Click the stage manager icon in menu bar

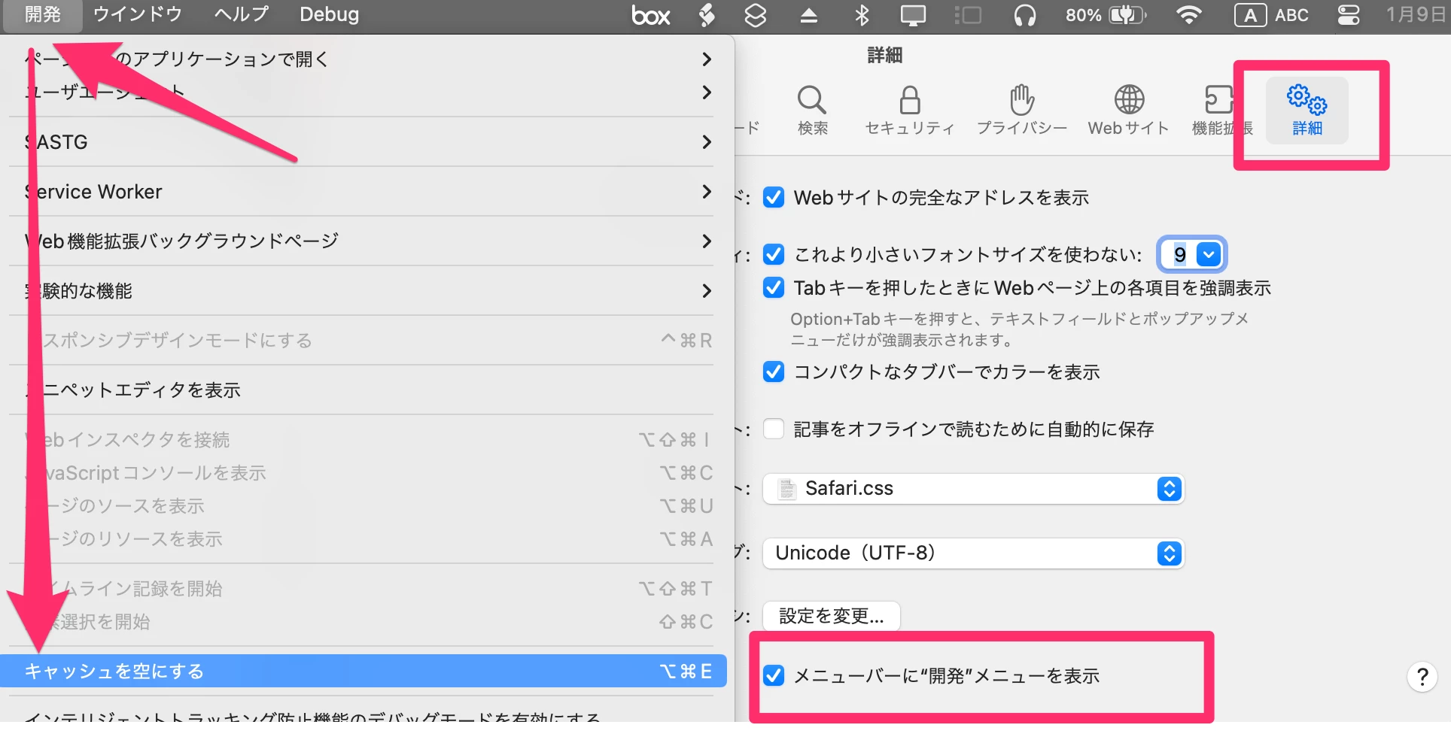pyautogui.click(x=968, y=15)
